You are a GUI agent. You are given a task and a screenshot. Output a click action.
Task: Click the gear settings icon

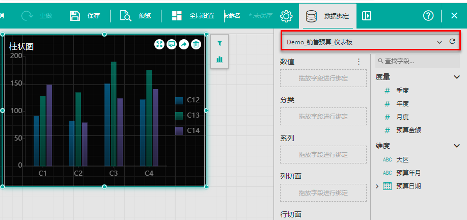click(286, 16)
